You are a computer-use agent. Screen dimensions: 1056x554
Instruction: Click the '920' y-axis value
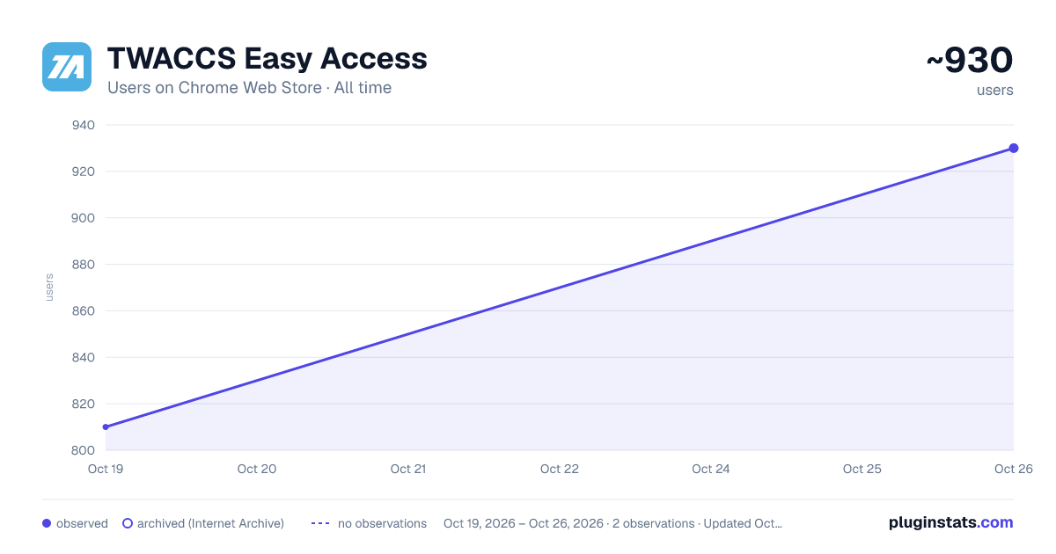[84, 171]
